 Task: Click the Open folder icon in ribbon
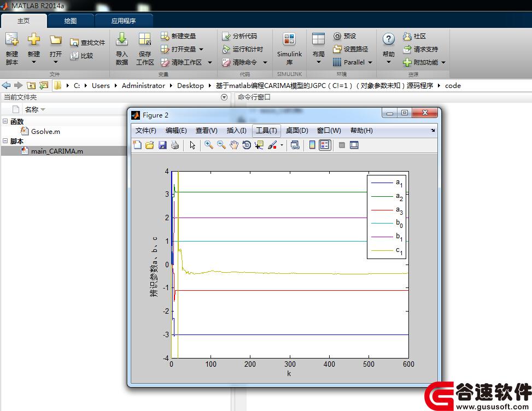click(56, 40)
